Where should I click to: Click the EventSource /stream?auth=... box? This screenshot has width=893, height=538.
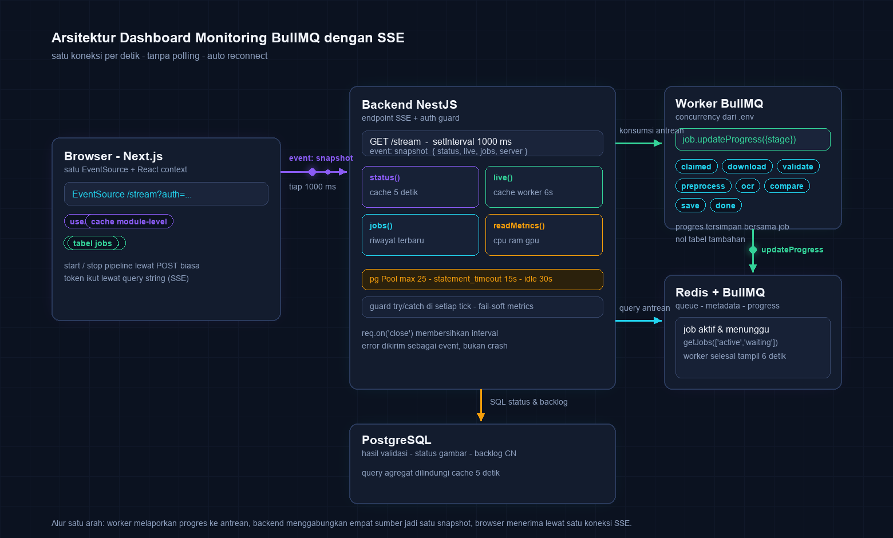(166, 194)
